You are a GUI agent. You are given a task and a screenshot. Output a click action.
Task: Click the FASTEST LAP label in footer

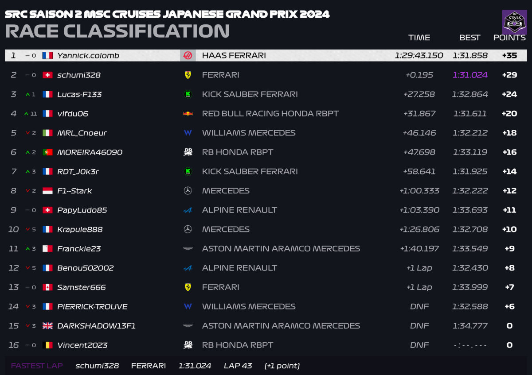[37, 366]
